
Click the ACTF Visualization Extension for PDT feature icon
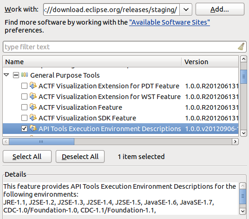[x=33, y=86]
